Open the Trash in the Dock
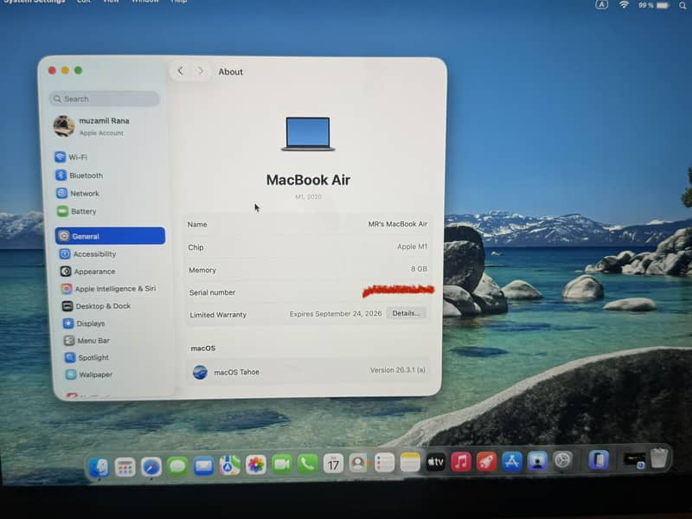The image size is (692, 519). (x=659, y=458)
